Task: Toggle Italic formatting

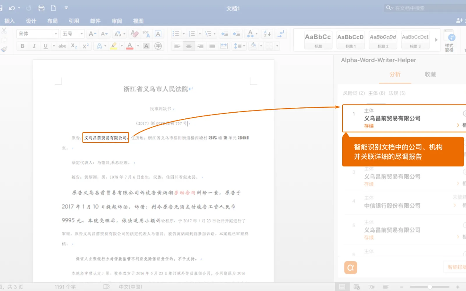Action: coord(34,46)
